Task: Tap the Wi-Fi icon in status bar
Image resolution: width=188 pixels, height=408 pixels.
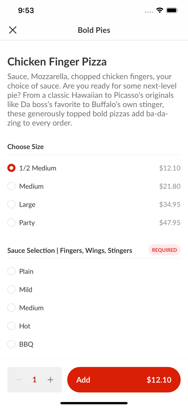Action: (x=160, y=10)
